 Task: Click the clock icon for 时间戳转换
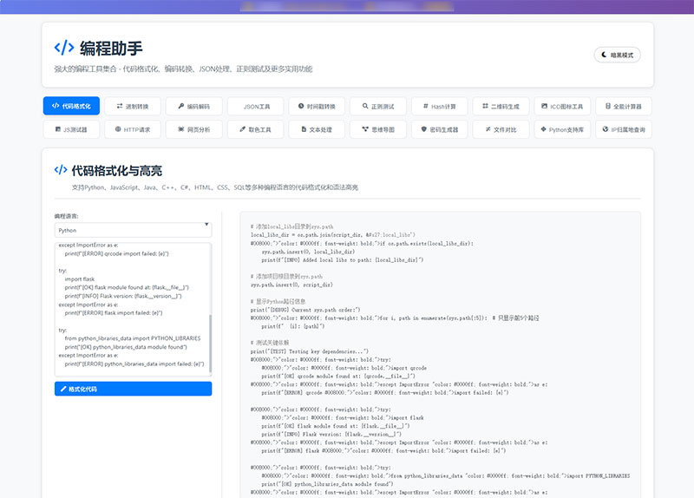click(301, 106)
